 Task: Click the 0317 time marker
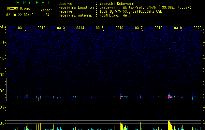click(139, 28)
